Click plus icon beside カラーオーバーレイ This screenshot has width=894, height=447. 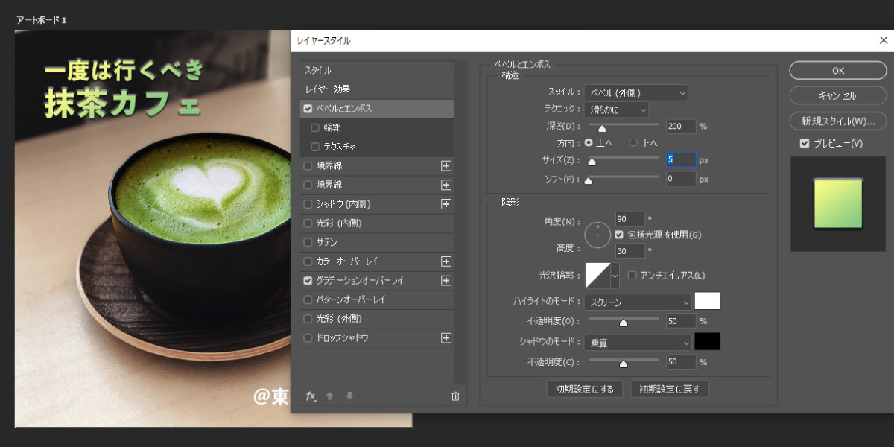pos(446,261)
